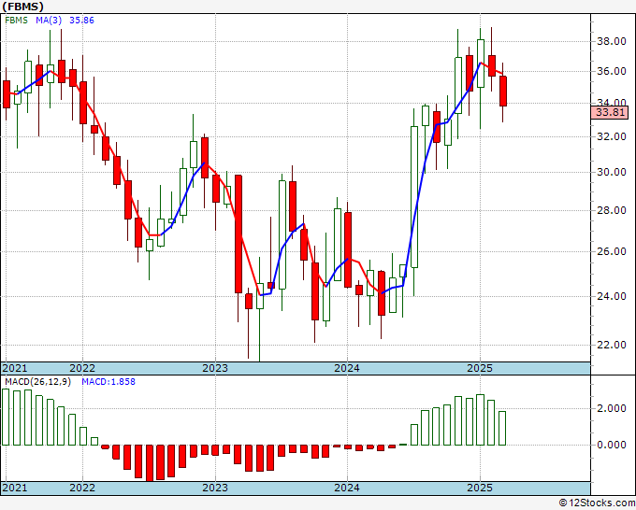The width and height of the screenshot is (636, 510).
Task: Click the 2024 label on price chart axis
Action: [347, 368]
